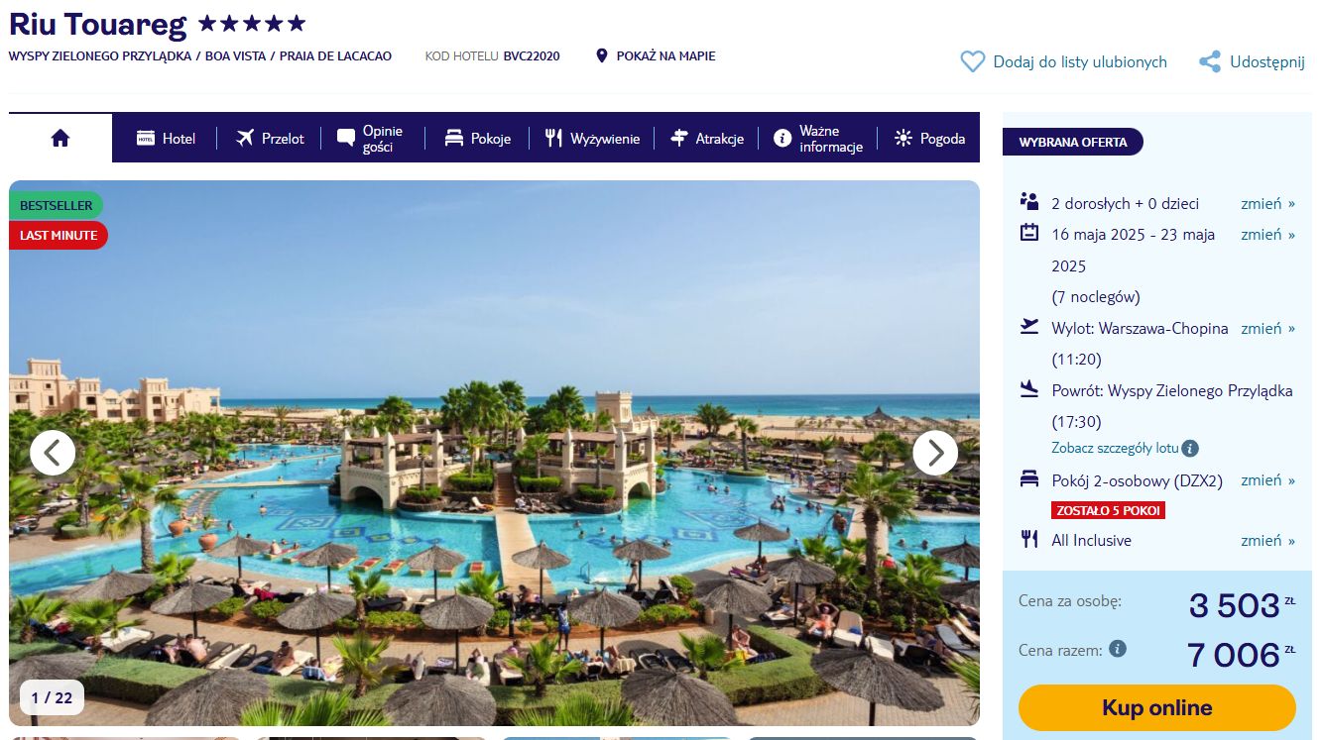
Task: Change room type via zmień next to Pokój 2-osobowy
Action: point(1267,480)
